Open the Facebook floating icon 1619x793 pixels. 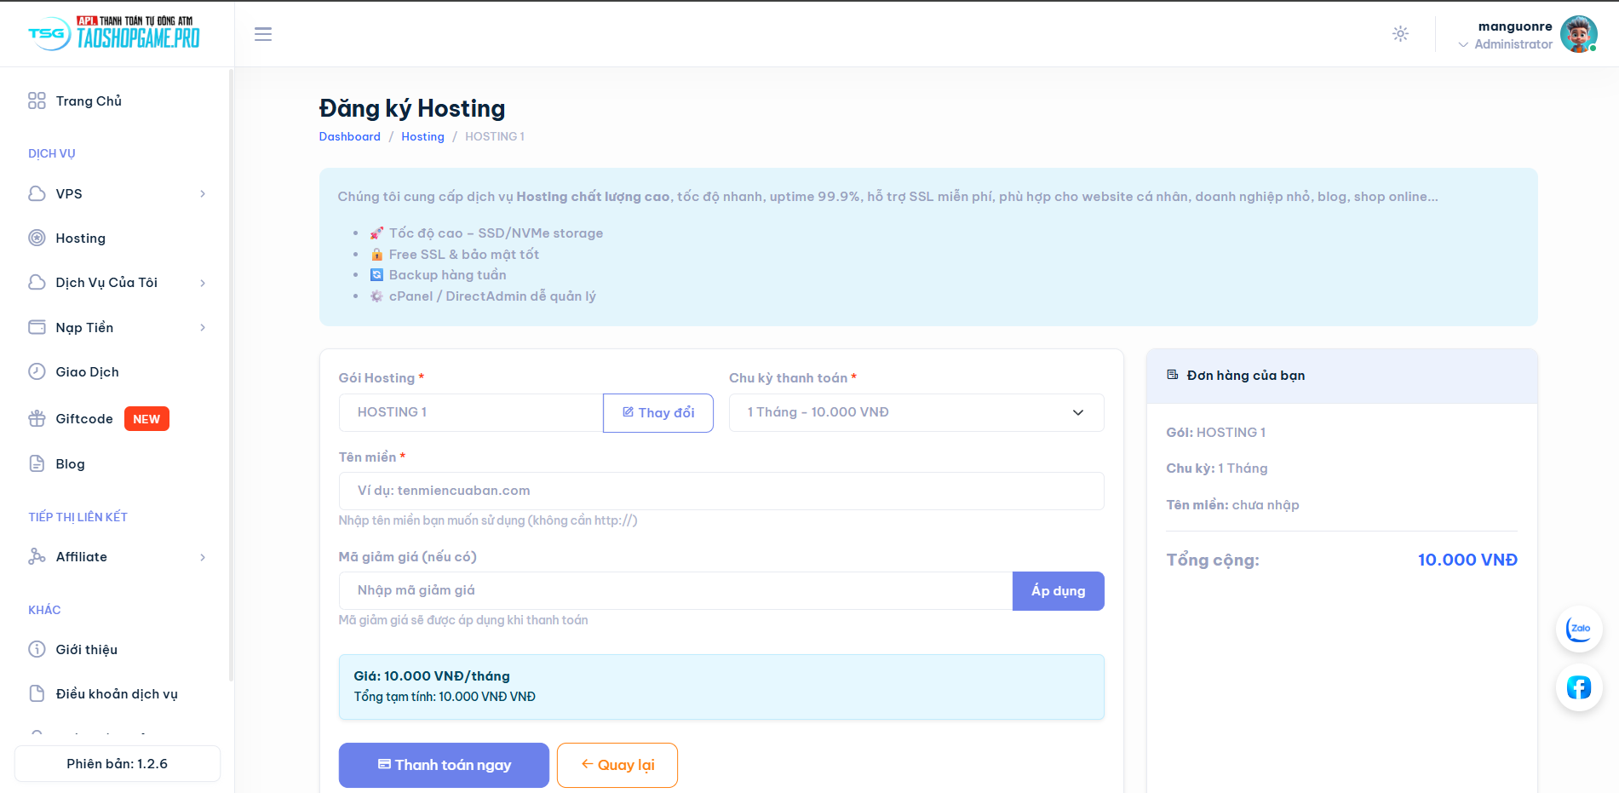pos(1579,687)
